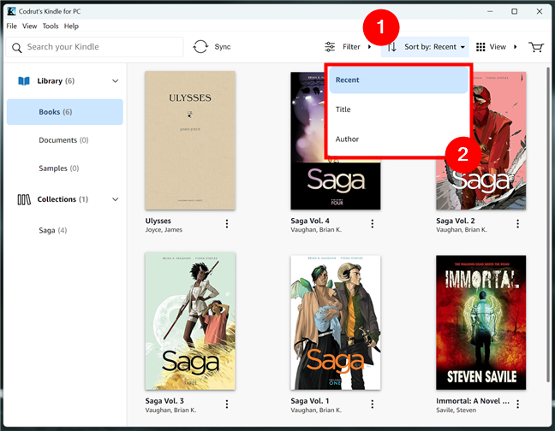Viewport: 555px width, 431px height.
Task: Click the Filter label
Action: [351, 47]
